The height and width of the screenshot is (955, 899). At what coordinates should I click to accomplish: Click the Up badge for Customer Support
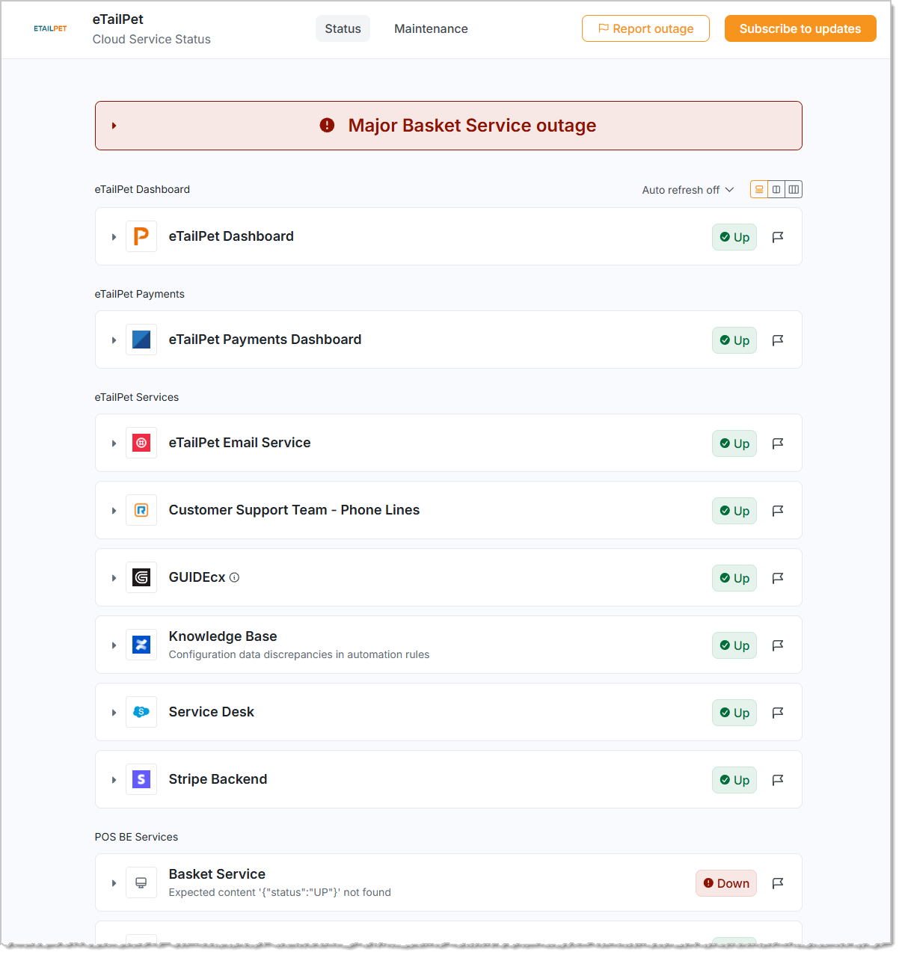[x=734, y=511]
